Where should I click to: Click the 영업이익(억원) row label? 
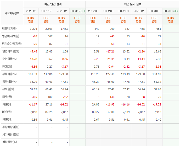(x=10, y=36)
